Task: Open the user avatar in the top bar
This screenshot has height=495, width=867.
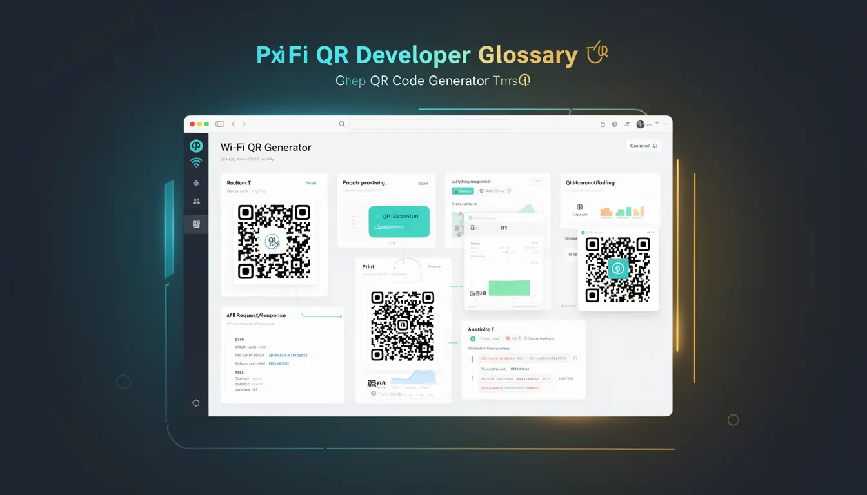Action: coord(641,124)
